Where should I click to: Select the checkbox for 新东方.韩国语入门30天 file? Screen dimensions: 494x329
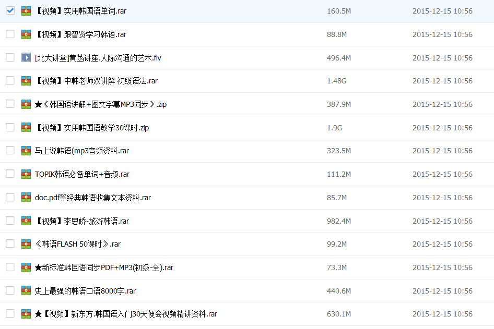tap(10, 313)
